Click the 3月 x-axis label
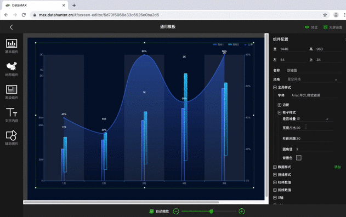The image size is (346, 217). click(144, 183)
